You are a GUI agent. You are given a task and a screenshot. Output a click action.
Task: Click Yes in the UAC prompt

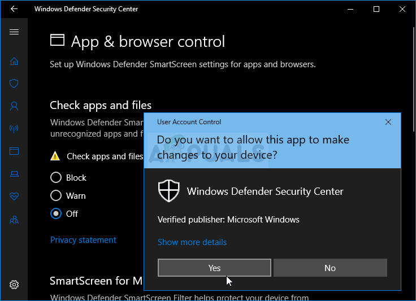214,268
